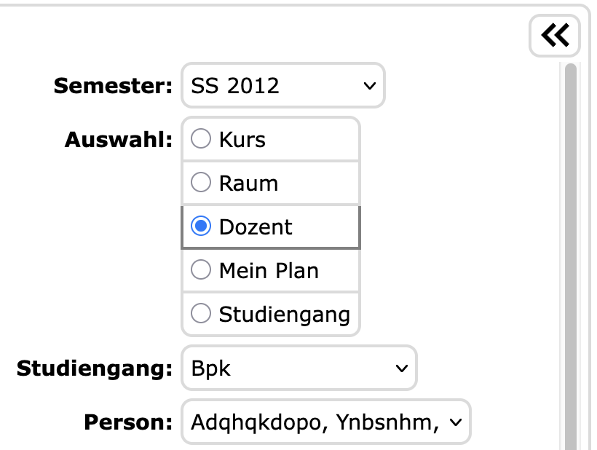Click the 'Kurs' option text
Screen dimensions: 597x450
242,140
